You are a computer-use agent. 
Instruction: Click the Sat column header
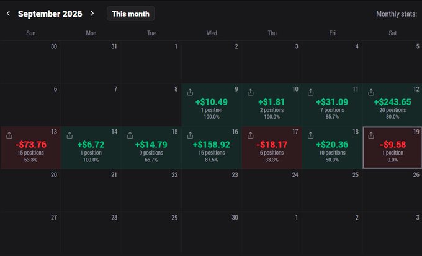click(392, 33)
